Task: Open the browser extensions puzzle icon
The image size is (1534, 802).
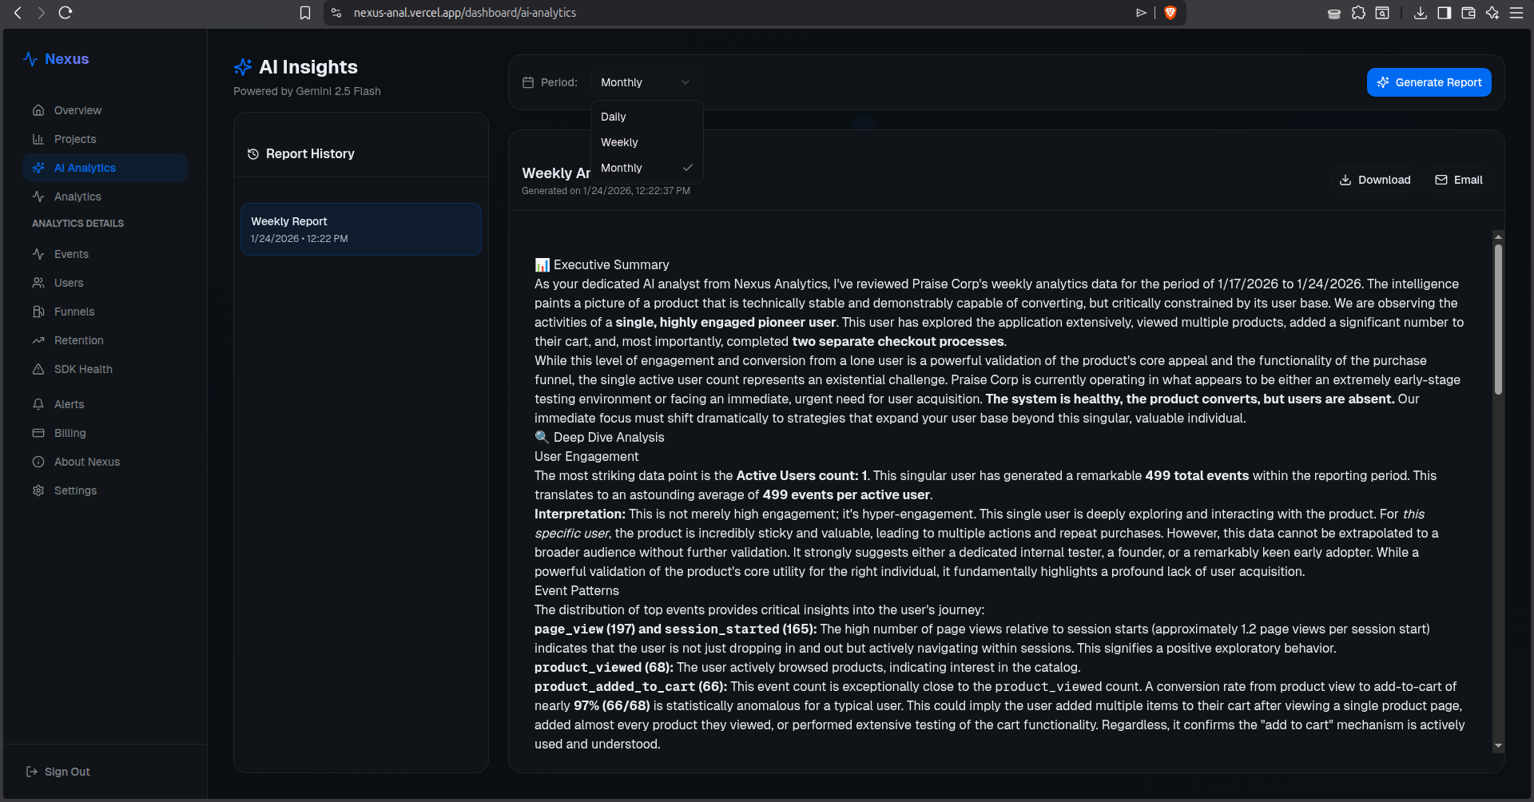Action: pyautogui.click(x=1358, y=13)
